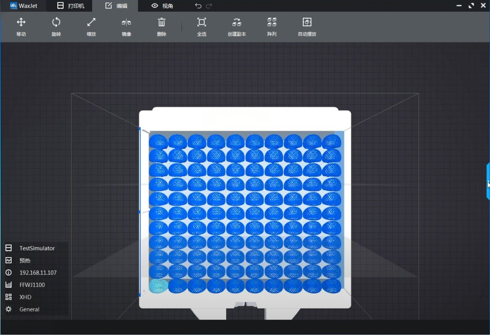
Task: Click the 192.168.11.107 IP address entry
Action: coord(38,273)
